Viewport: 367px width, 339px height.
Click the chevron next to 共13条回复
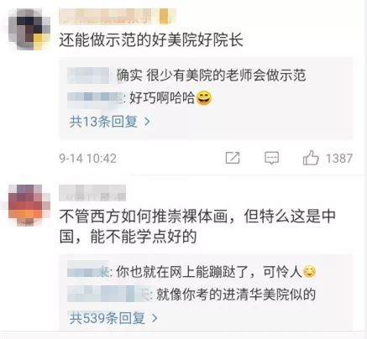click(147, 122)
